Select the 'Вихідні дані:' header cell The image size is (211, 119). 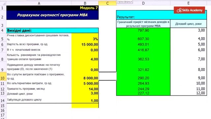click(x=52, y=30)
